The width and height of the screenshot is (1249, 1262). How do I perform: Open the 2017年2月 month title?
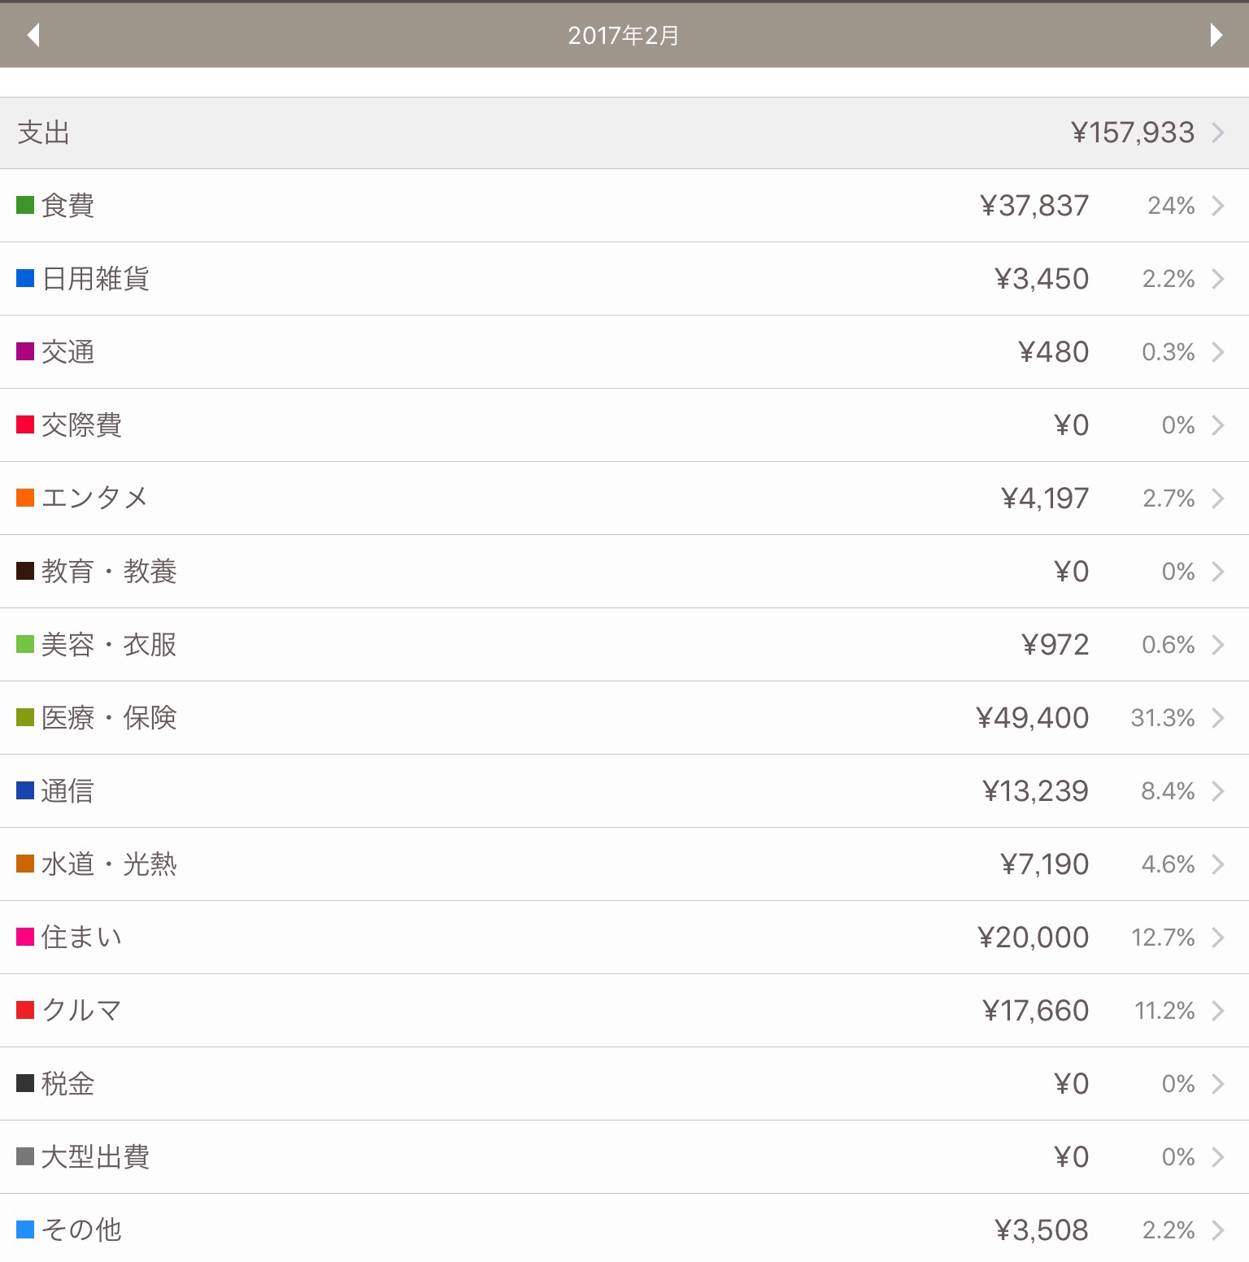pos(624,36)
